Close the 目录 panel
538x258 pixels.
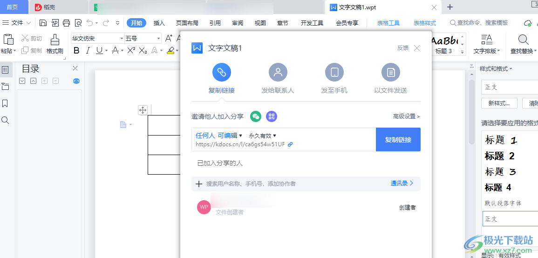(75, 68)
